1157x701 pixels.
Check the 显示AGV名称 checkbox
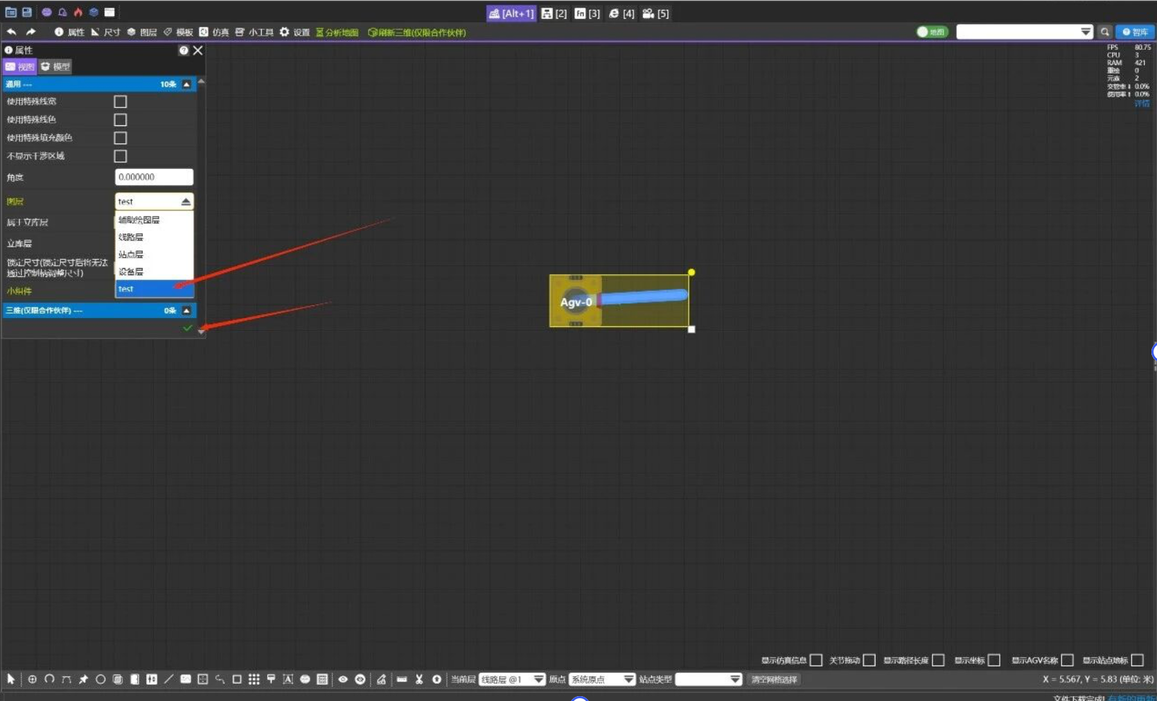(1067, 660)
